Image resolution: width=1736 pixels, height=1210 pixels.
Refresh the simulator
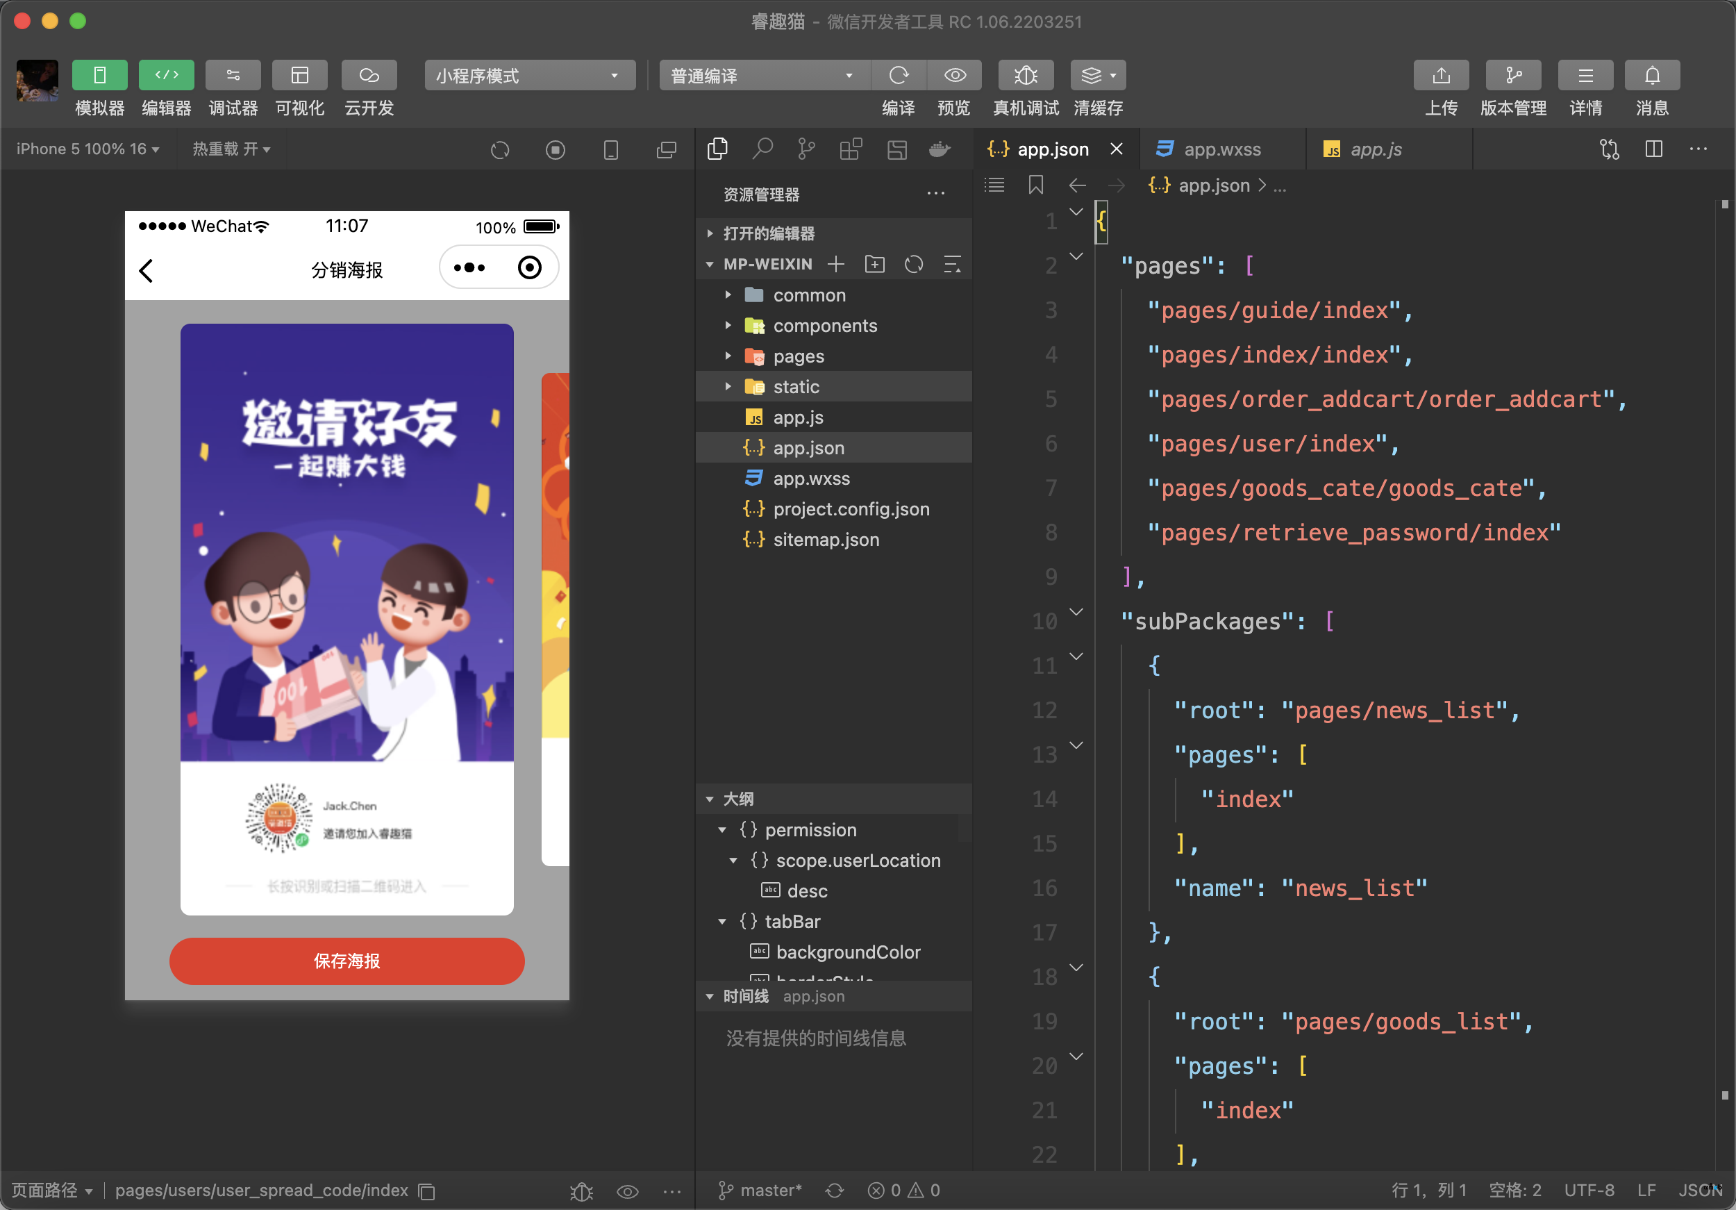tap(500, 150)
